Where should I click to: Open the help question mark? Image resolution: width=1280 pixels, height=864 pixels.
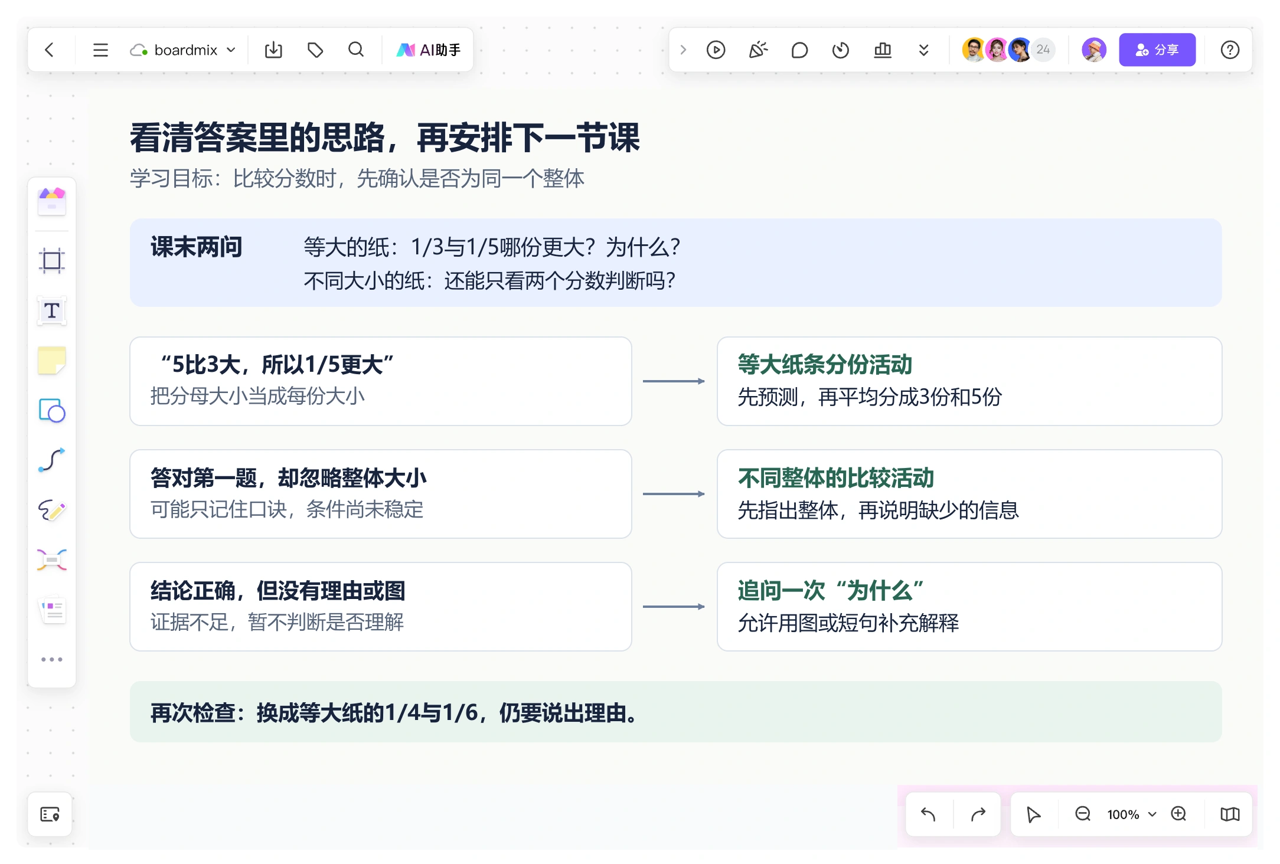click(x=1230, y=50)
